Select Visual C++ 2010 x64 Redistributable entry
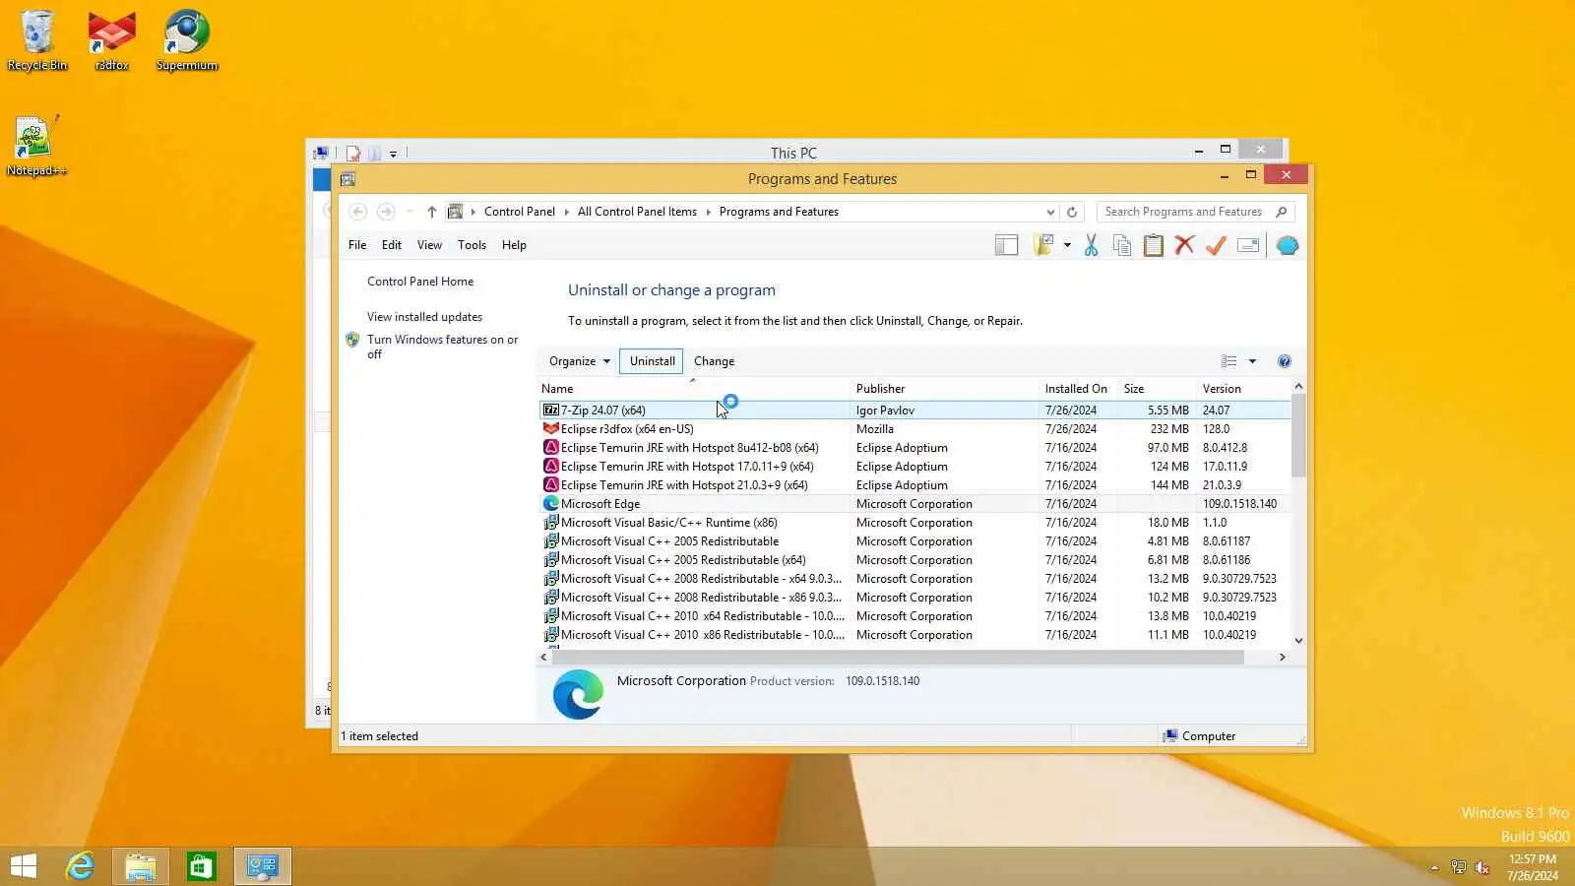 [x=914, y=616]
